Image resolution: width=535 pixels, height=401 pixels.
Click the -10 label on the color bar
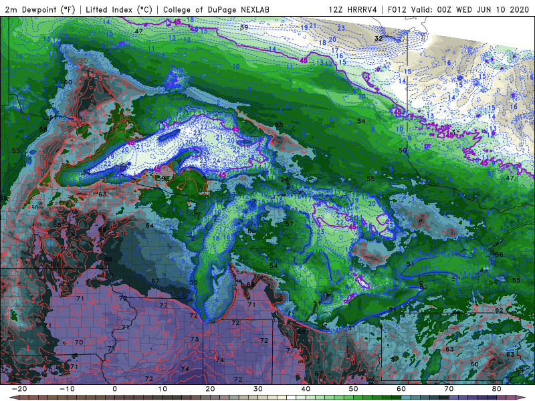tap(67, 389)
